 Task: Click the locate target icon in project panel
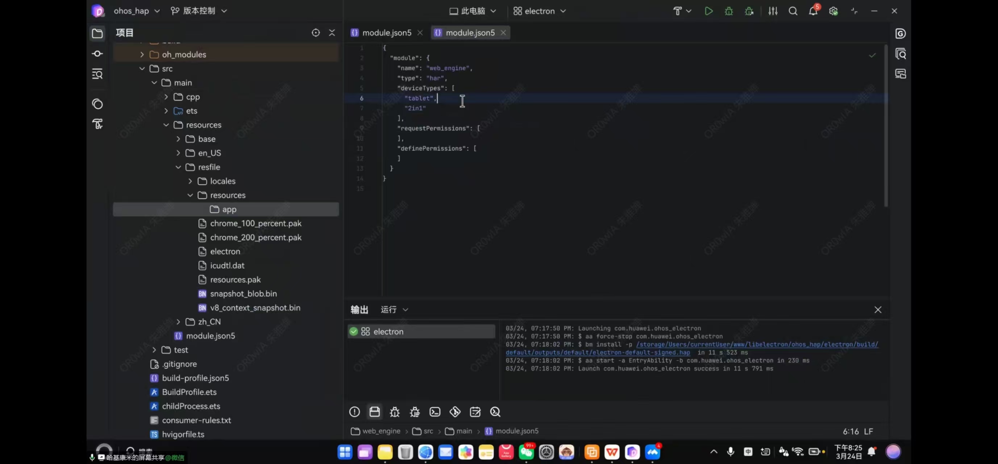pyautogui.click(x=316, y=33)
